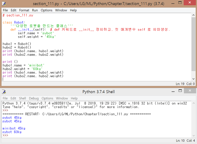The width and height of the screenshot is (197, 144).
Task: Click 'Ln: 19 Col: 0' in editor status bar
Action: (185, 84)
